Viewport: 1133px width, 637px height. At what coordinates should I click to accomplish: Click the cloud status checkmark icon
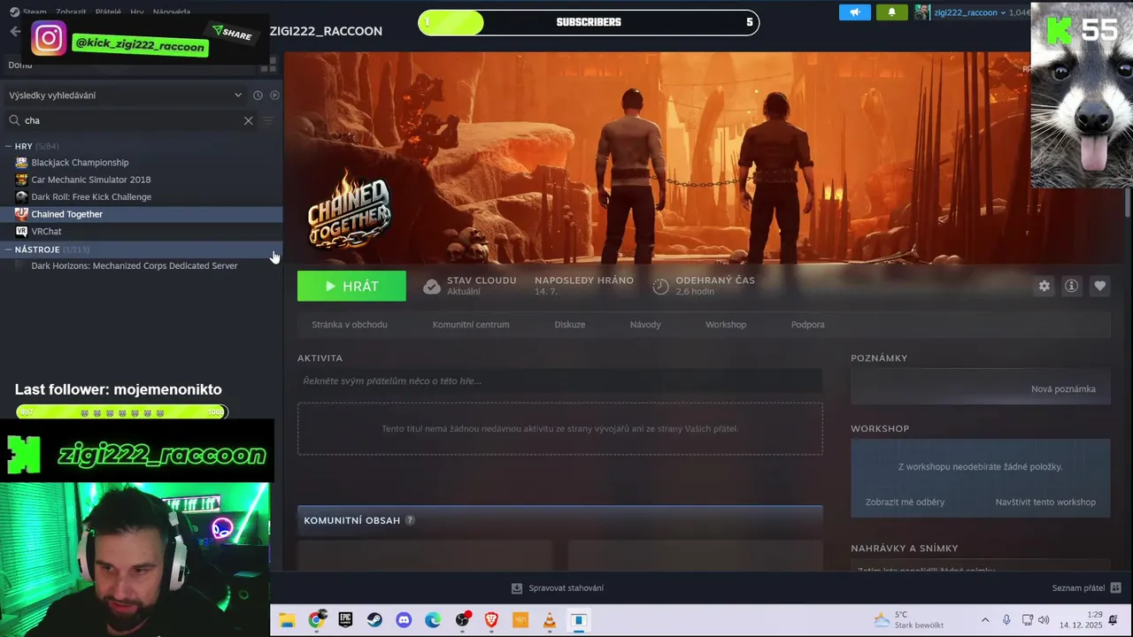431,286
